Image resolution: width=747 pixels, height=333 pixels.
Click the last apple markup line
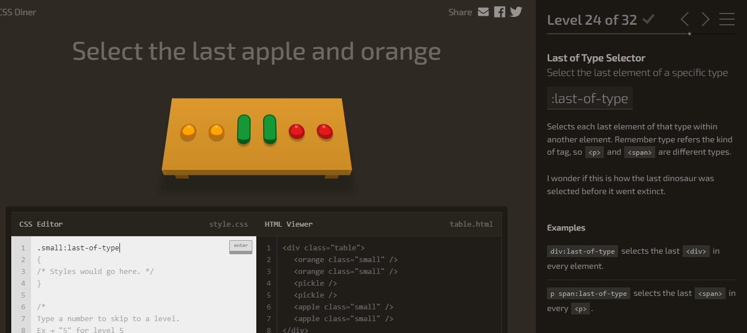[344, 319]
